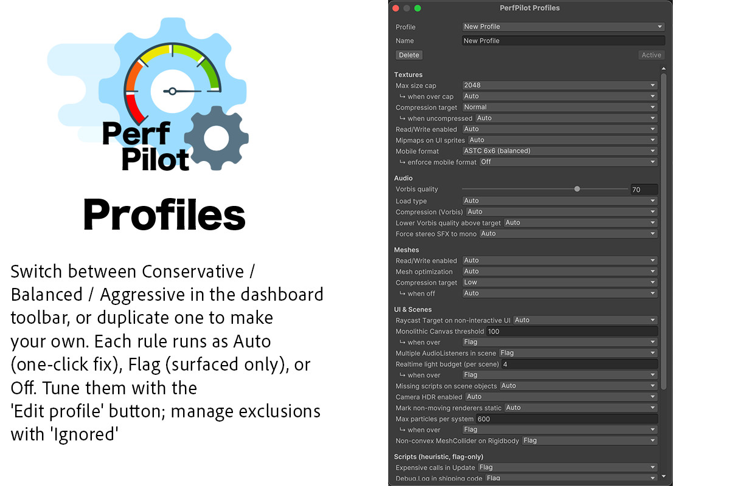
Task: Open Multiple AudioListeners in scene dropdown
Action: pyautogui.click(x=578, y=353)
